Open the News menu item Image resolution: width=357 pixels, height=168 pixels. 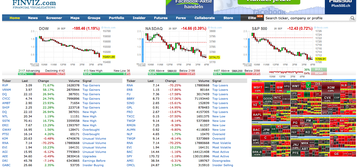click(33, 18)
